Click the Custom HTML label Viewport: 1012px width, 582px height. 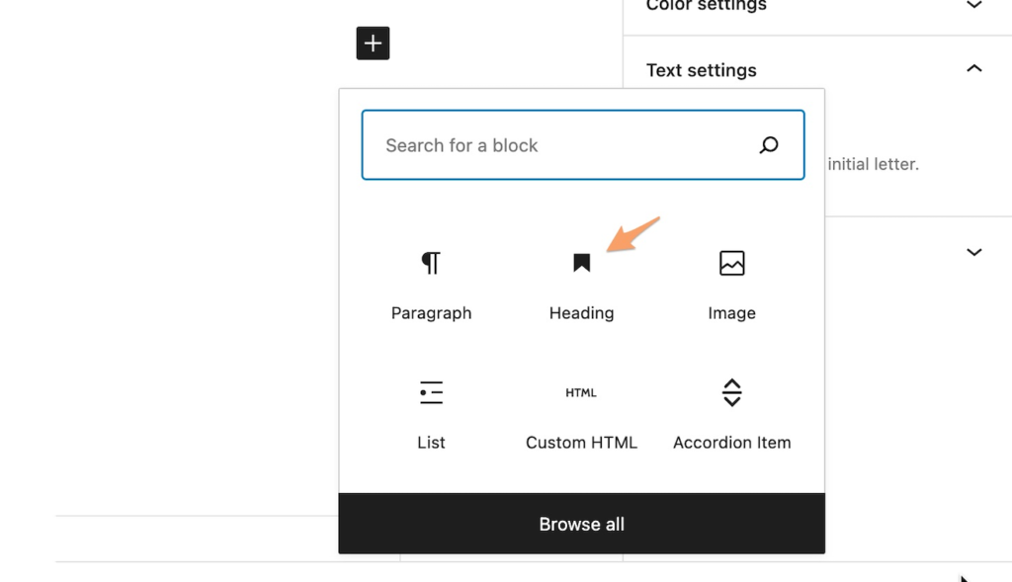point(581,443)
